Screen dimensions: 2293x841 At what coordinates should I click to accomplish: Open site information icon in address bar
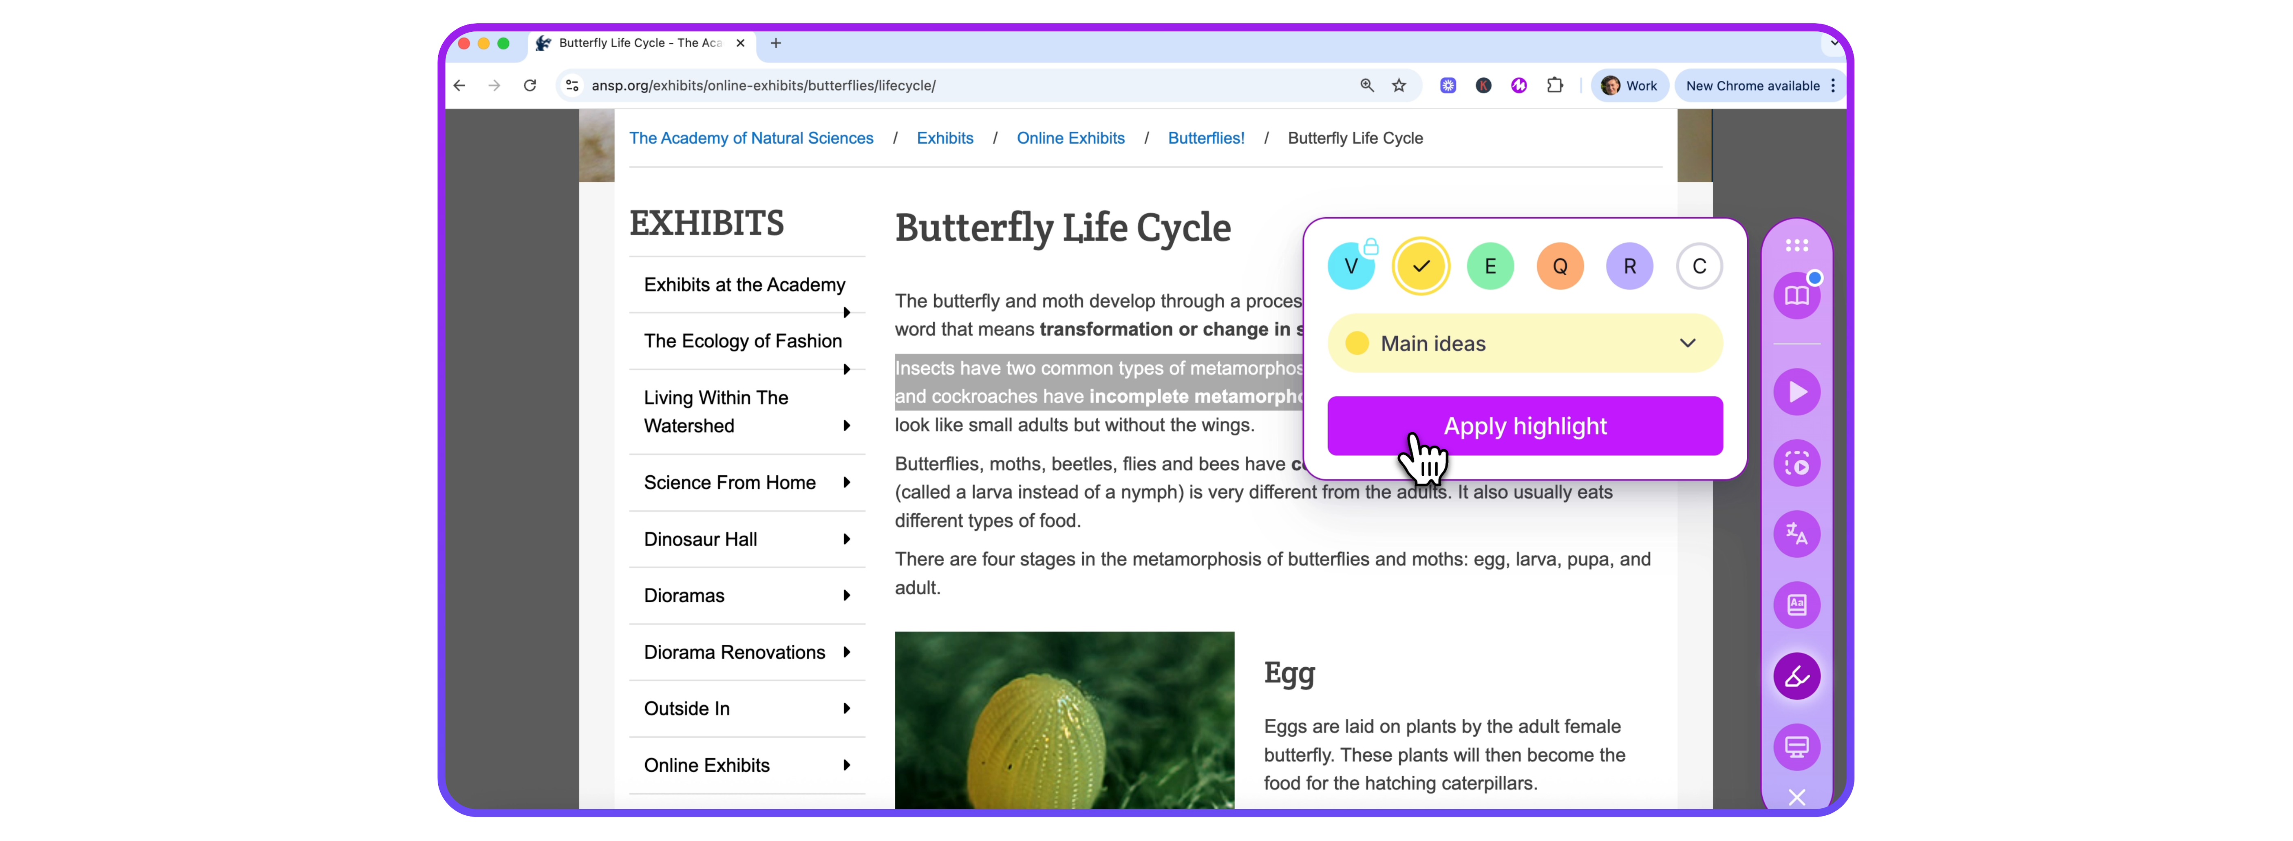pyautogui.click(x=572, y=86)
